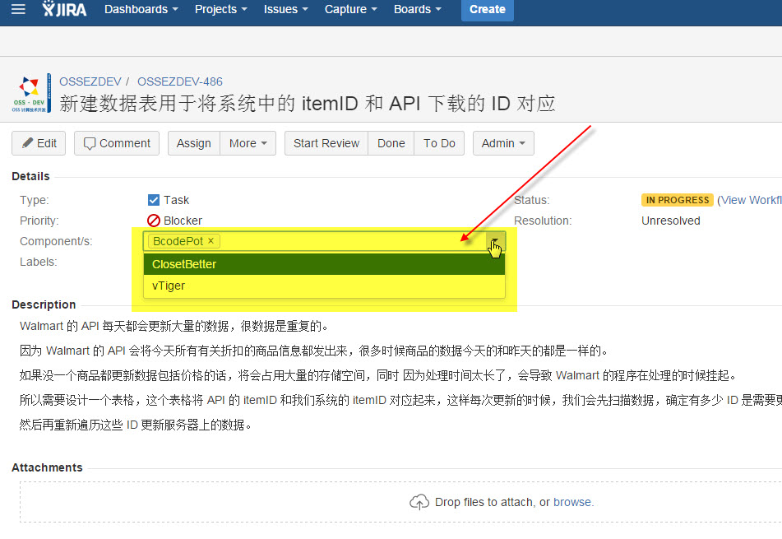Viewport: 782px width, 539px height.
Task: Click the OSS-DEV project avatar
Action: [x=31, y=93]
